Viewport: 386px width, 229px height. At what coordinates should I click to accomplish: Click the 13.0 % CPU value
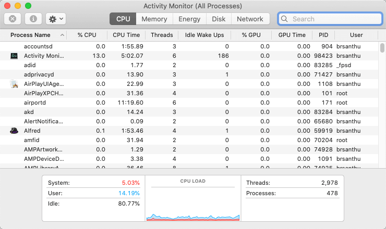pyautogui.click(x=99, y=56)
